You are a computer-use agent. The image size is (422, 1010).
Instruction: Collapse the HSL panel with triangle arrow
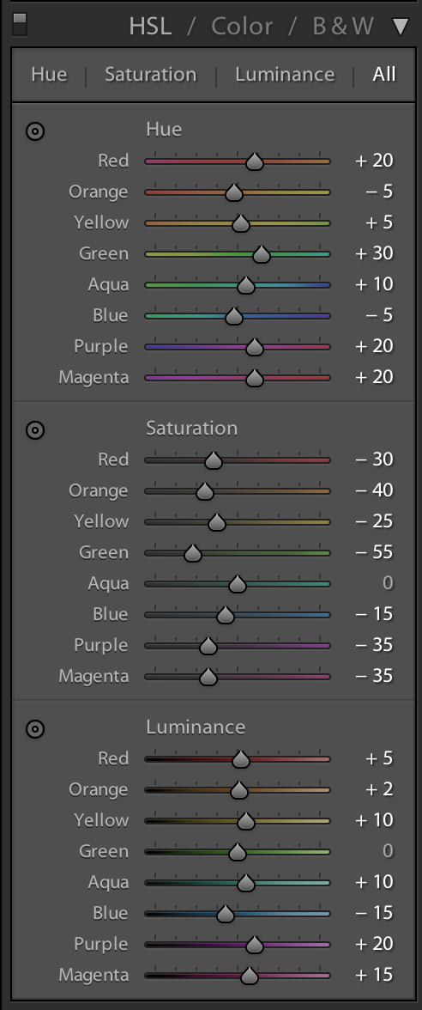401,27
